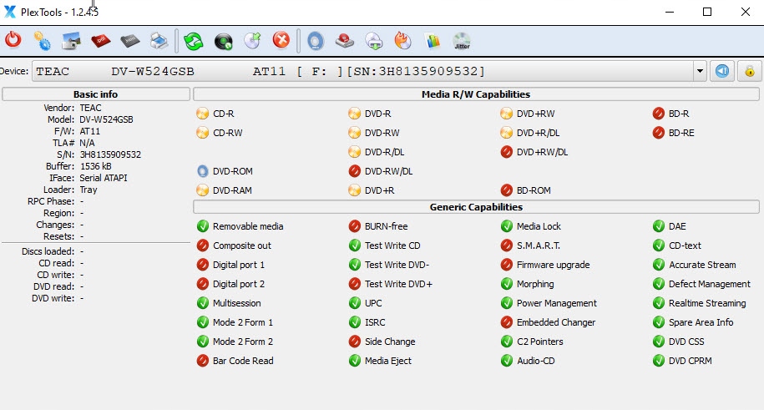The image size is (764, 410).
Task: Click the Test Write DVD+ label
Action: [x=398, y=284]
